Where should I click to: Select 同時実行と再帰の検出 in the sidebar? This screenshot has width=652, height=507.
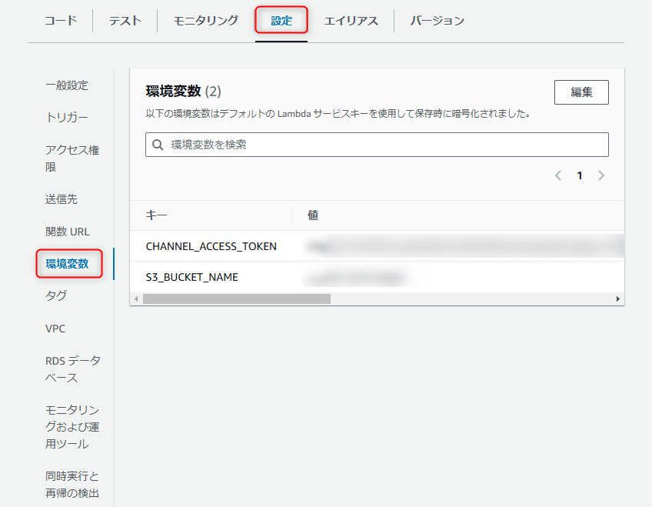(72, 485)
